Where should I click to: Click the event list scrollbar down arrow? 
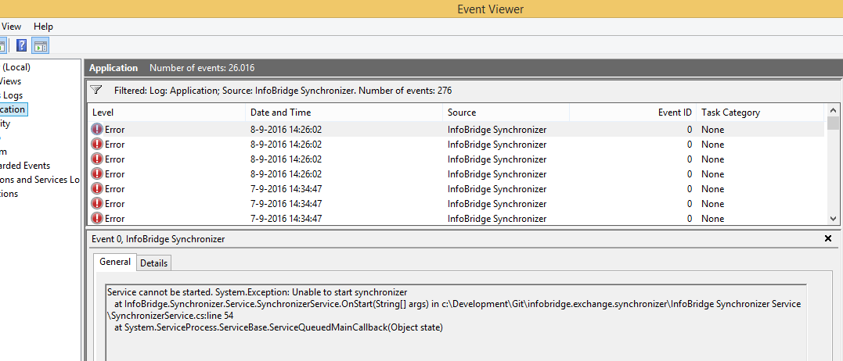(x=833, y=218)
